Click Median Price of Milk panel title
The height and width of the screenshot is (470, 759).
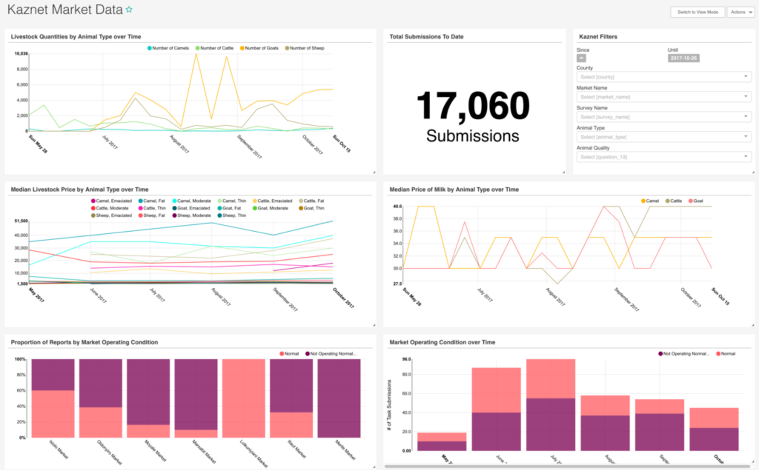(x=454, y=189)
